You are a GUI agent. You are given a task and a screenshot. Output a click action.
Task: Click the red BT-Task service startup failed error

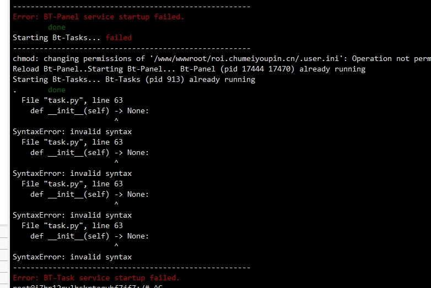point(96,278)
